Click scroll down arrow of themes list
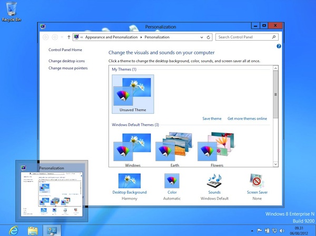 (275, 164)
